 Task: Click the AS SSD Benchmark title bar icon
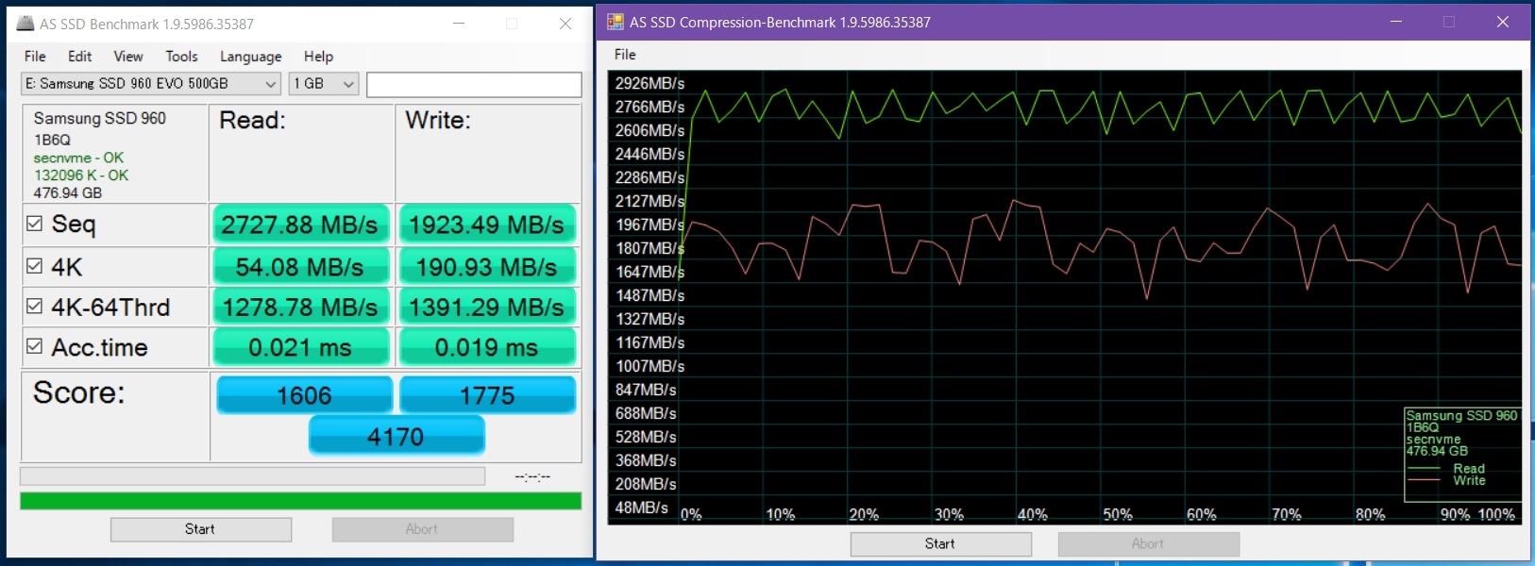[25, 24]
